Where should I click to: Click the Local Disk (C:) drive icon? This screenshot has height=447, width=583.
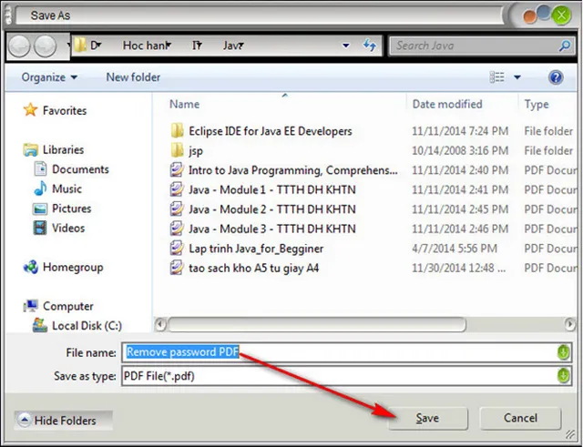(40, 325)
